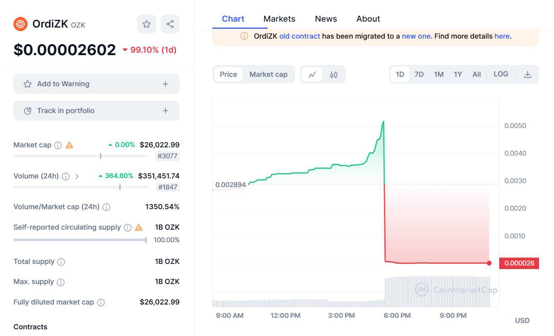Open Total supply info icon
Viewport: 554px width, 336px height.
click(61, 262)
